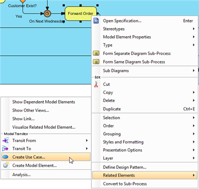Image resolution: width=199 pixels, height=189 pixels.
Task: Choose Define Design Pattern
Action: tap(145, 167)
